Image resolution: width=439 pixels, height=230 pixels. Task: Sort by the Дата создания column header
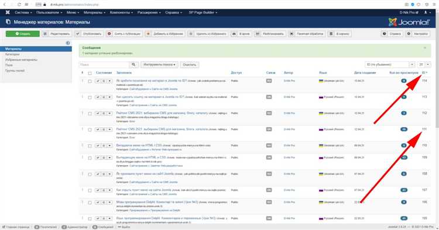coord(365,72)
